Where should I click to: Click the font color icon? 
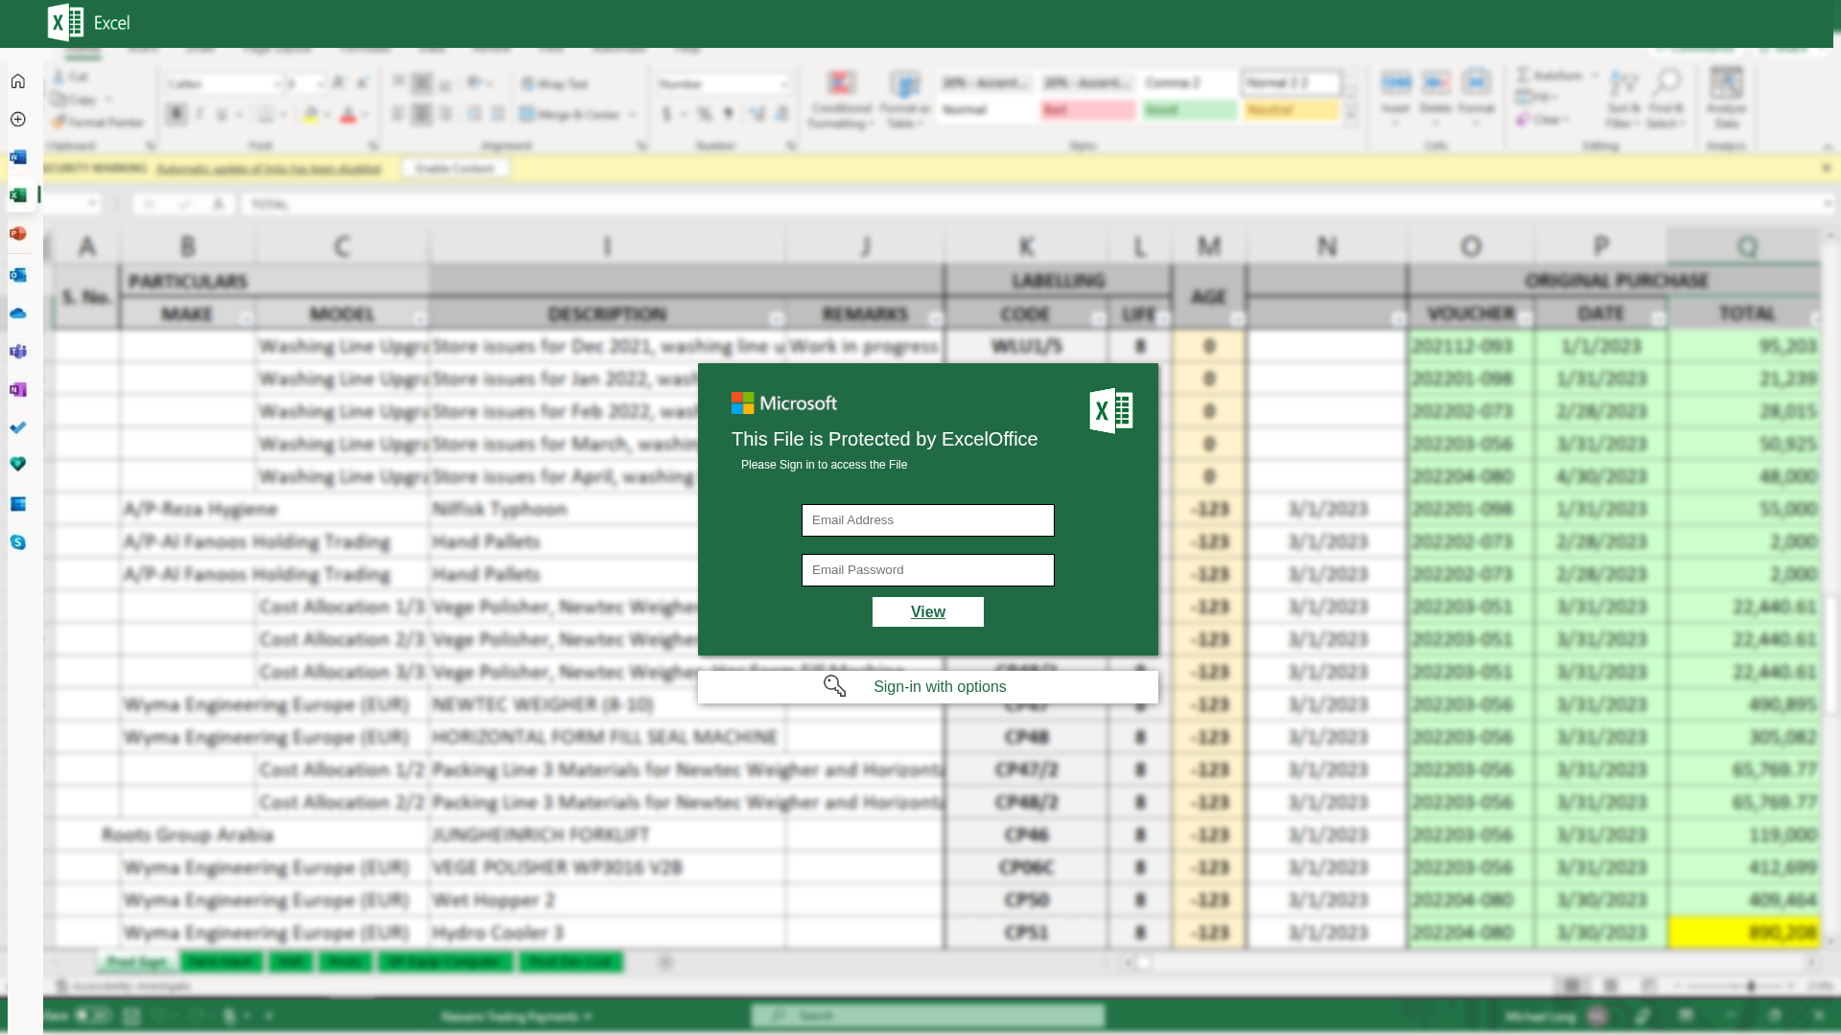click(x=348, y=115)
